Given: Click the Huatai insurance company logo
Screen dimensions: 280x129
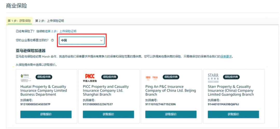Looking at the screenshot, I should pyautogui.click(x=26, y=77).
